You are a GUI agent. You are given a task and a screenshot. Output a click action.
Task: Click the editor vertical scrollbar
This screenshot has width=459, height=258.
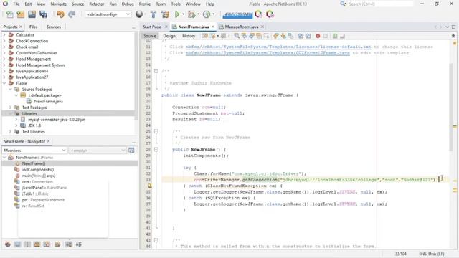pos(450,107)
